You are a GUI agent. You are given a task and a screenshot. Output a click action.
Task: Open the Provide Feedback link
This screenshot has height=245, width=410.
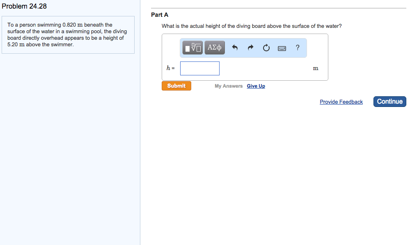coord(341,102)
